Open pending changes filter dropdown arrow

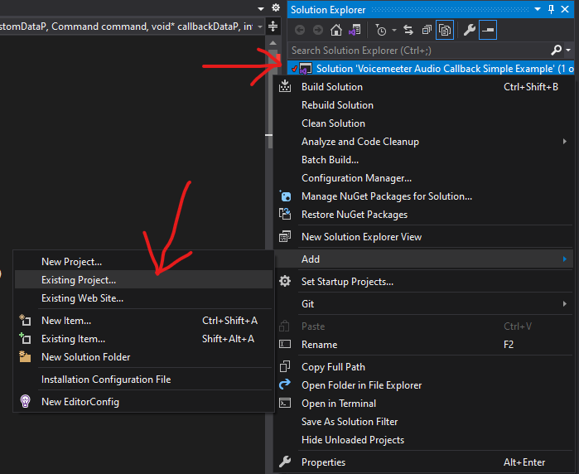click(x=393, y=31)
